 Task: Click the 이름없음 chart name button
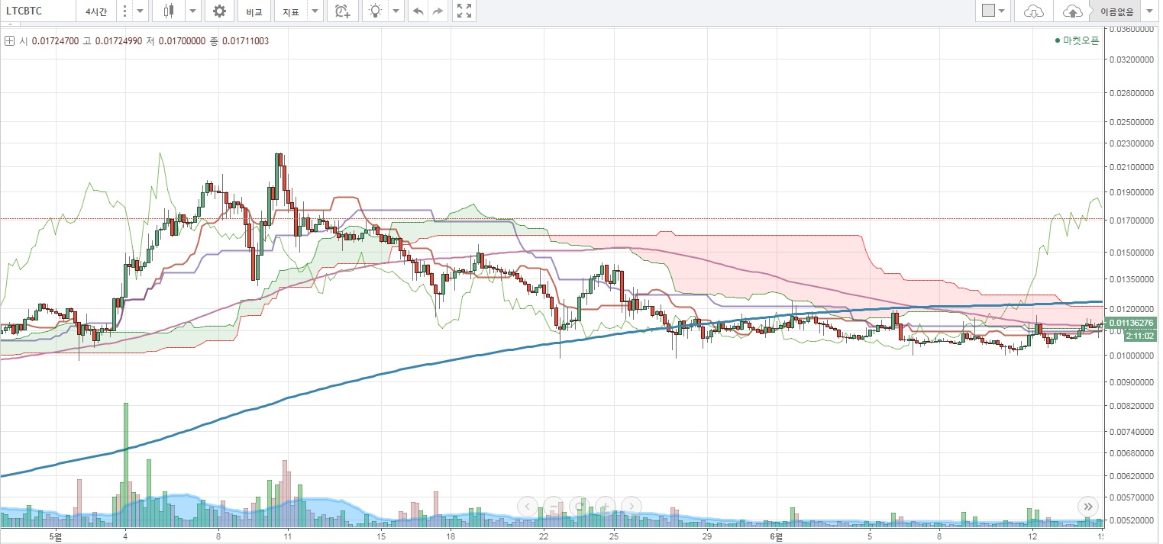(1116, 11)
